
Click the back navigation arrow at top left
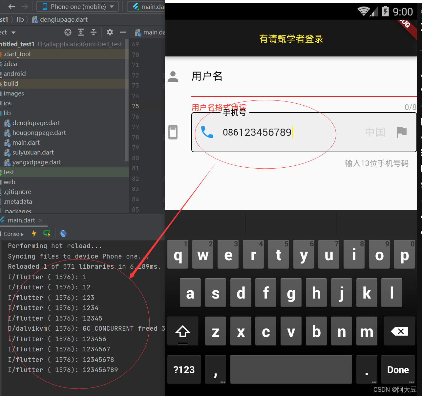tap(12, 7)
